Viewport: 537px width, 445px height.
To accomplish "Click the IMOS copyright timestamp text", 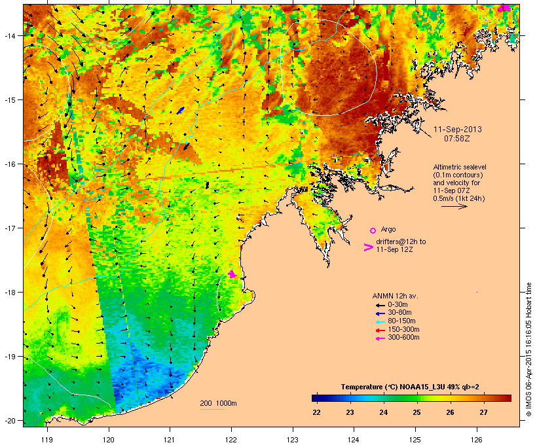I will (x=528, y=349).
